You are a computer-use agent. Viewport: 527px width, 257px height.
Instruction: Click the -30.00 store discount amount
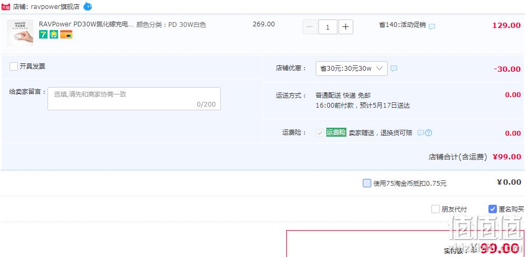(507, 69)
